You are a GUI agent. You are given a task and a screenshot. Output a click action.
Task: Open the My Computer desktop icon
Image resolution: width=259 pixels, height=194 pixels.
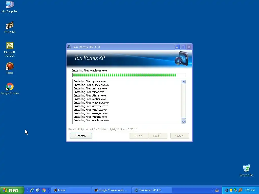[10, 7]
